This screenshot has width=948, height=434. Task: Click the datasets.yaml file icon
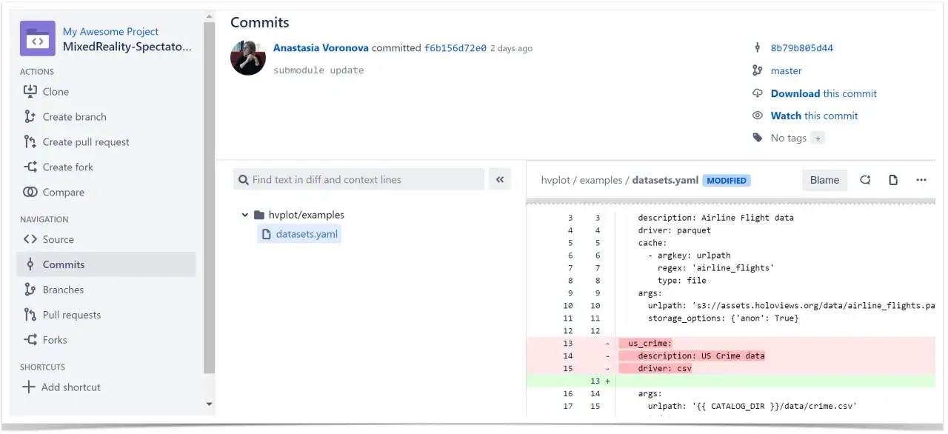(x=267, y=234)
